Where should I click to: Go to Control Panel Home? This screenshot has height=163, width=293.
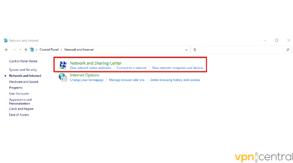pyautogui.click(x=23, y=61)
